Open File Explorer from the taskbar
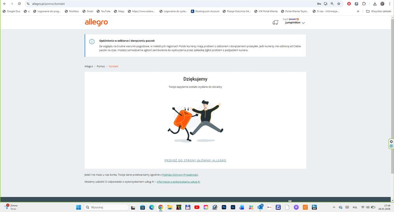This screenshot has height=212, width=394. coord(170,207)
